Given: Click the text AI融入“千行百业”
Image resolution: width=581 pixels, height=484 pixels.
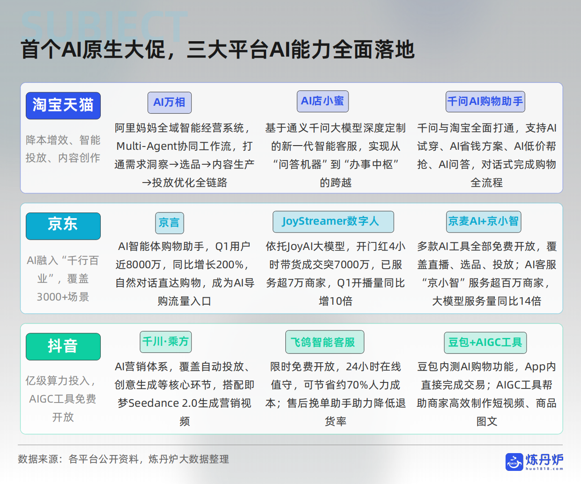Looking at the screenshot, I should (63, 270).
